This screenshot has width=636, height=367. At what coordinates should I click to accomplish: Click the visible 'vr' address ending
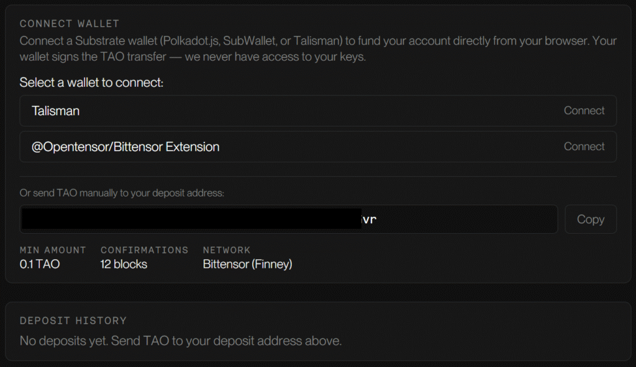[370, 220]
